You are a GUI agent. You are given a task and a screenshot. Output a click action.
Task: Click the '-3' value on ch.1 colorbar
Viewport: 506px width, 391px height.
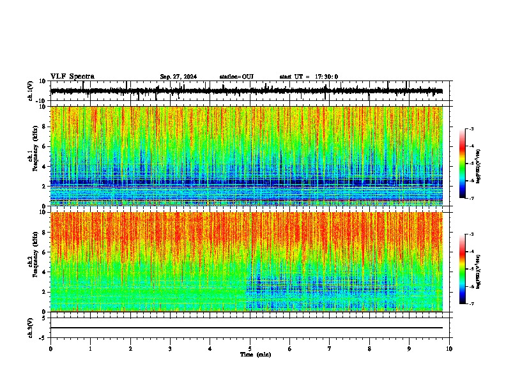click(x=471, y=128)
